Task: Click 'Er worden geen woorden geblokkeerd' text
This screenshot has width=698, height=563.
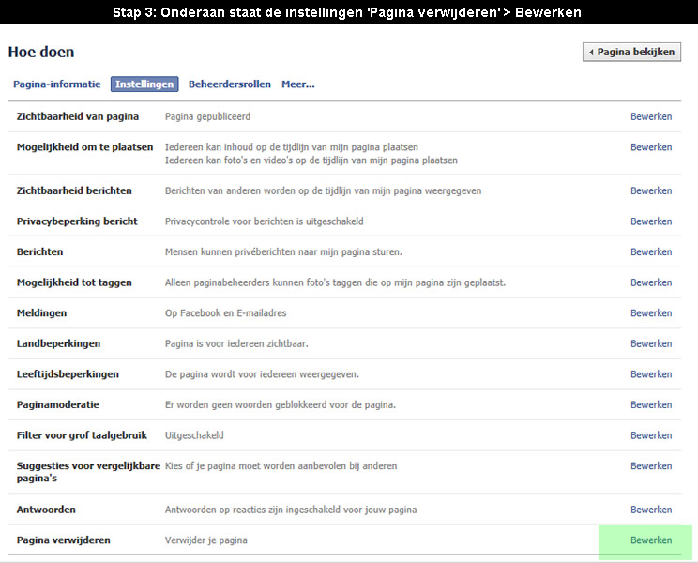Action: pos(281,405)
